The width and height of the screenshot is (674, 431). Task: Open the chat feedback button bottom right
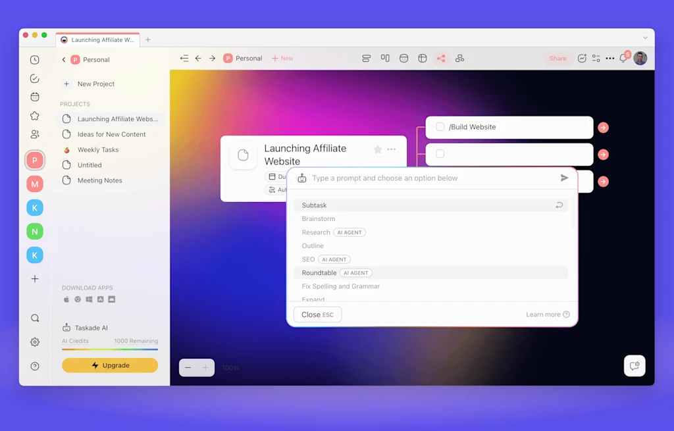pyautogui.click(x=635, y=366)
